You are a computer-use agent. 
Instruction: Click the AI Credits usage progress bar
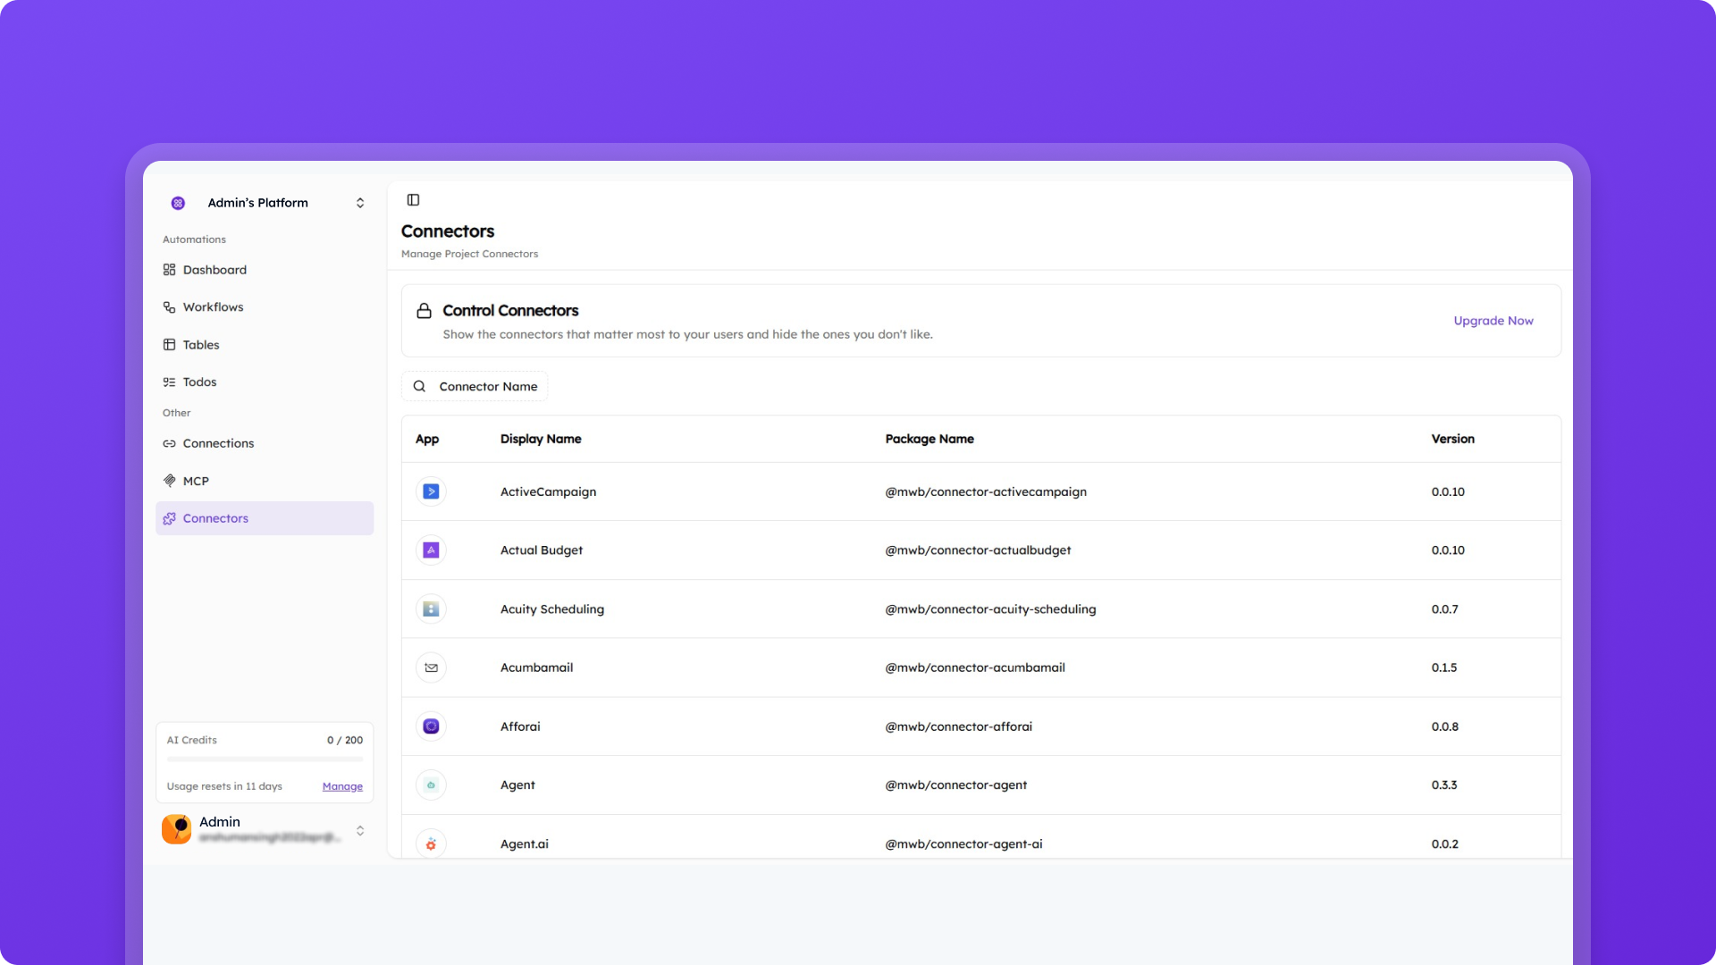pyautogui.click(x=264, y=760)
